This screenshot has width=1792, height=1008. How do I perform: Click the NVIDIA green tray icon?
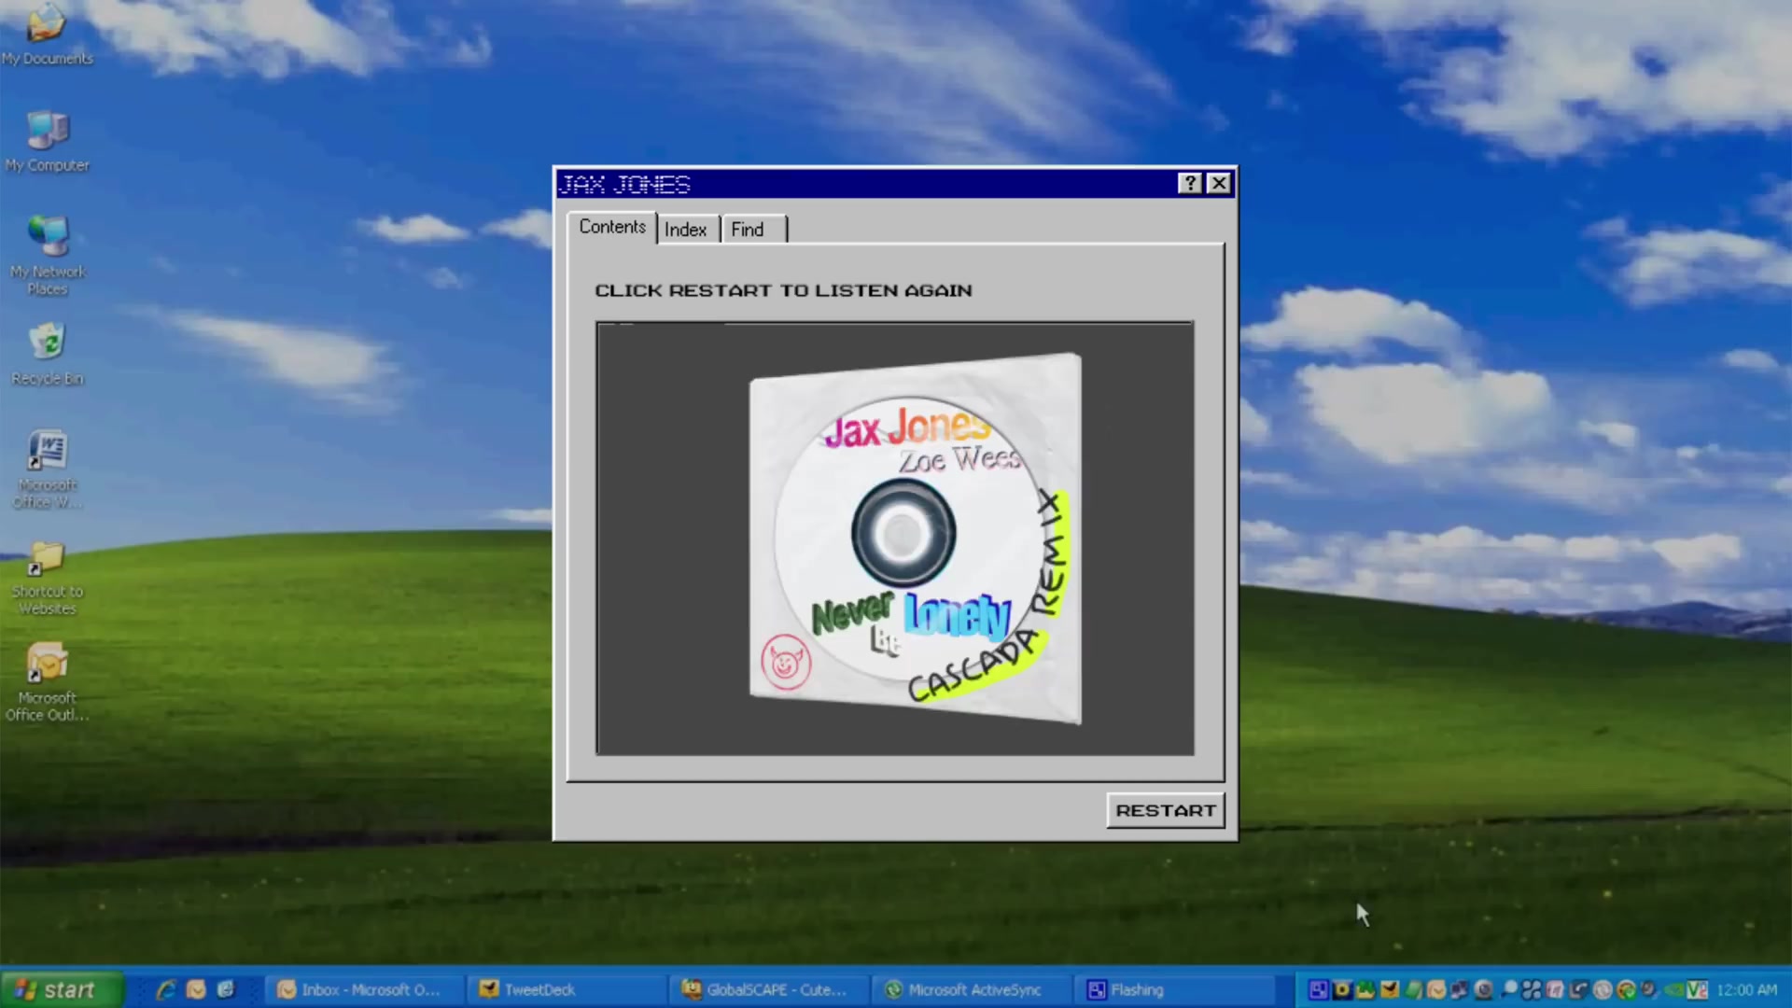pyautogui.click(x=1673, y=989)
